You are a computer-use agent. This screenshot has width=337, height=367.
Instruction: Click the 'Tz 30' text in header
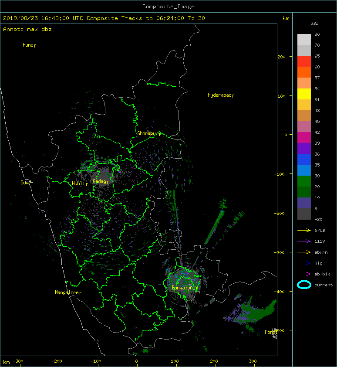[x=196, y=18]
